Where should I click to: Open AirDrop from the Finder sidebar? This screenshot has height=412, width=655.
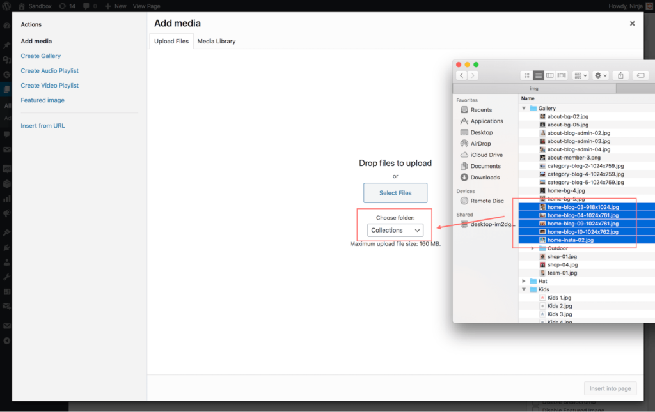pos(481,143)
